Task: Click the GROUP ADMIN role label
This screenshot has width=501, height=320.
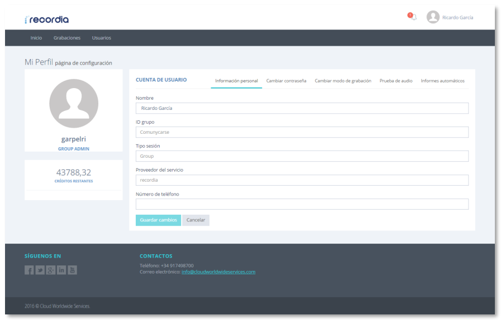Action: 74,149
